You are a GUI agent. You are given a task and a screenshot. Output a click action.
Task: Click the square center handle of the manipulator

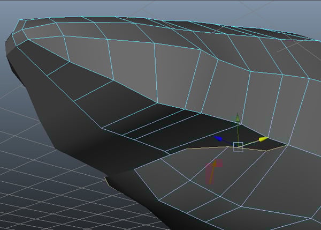coord(238,147)
